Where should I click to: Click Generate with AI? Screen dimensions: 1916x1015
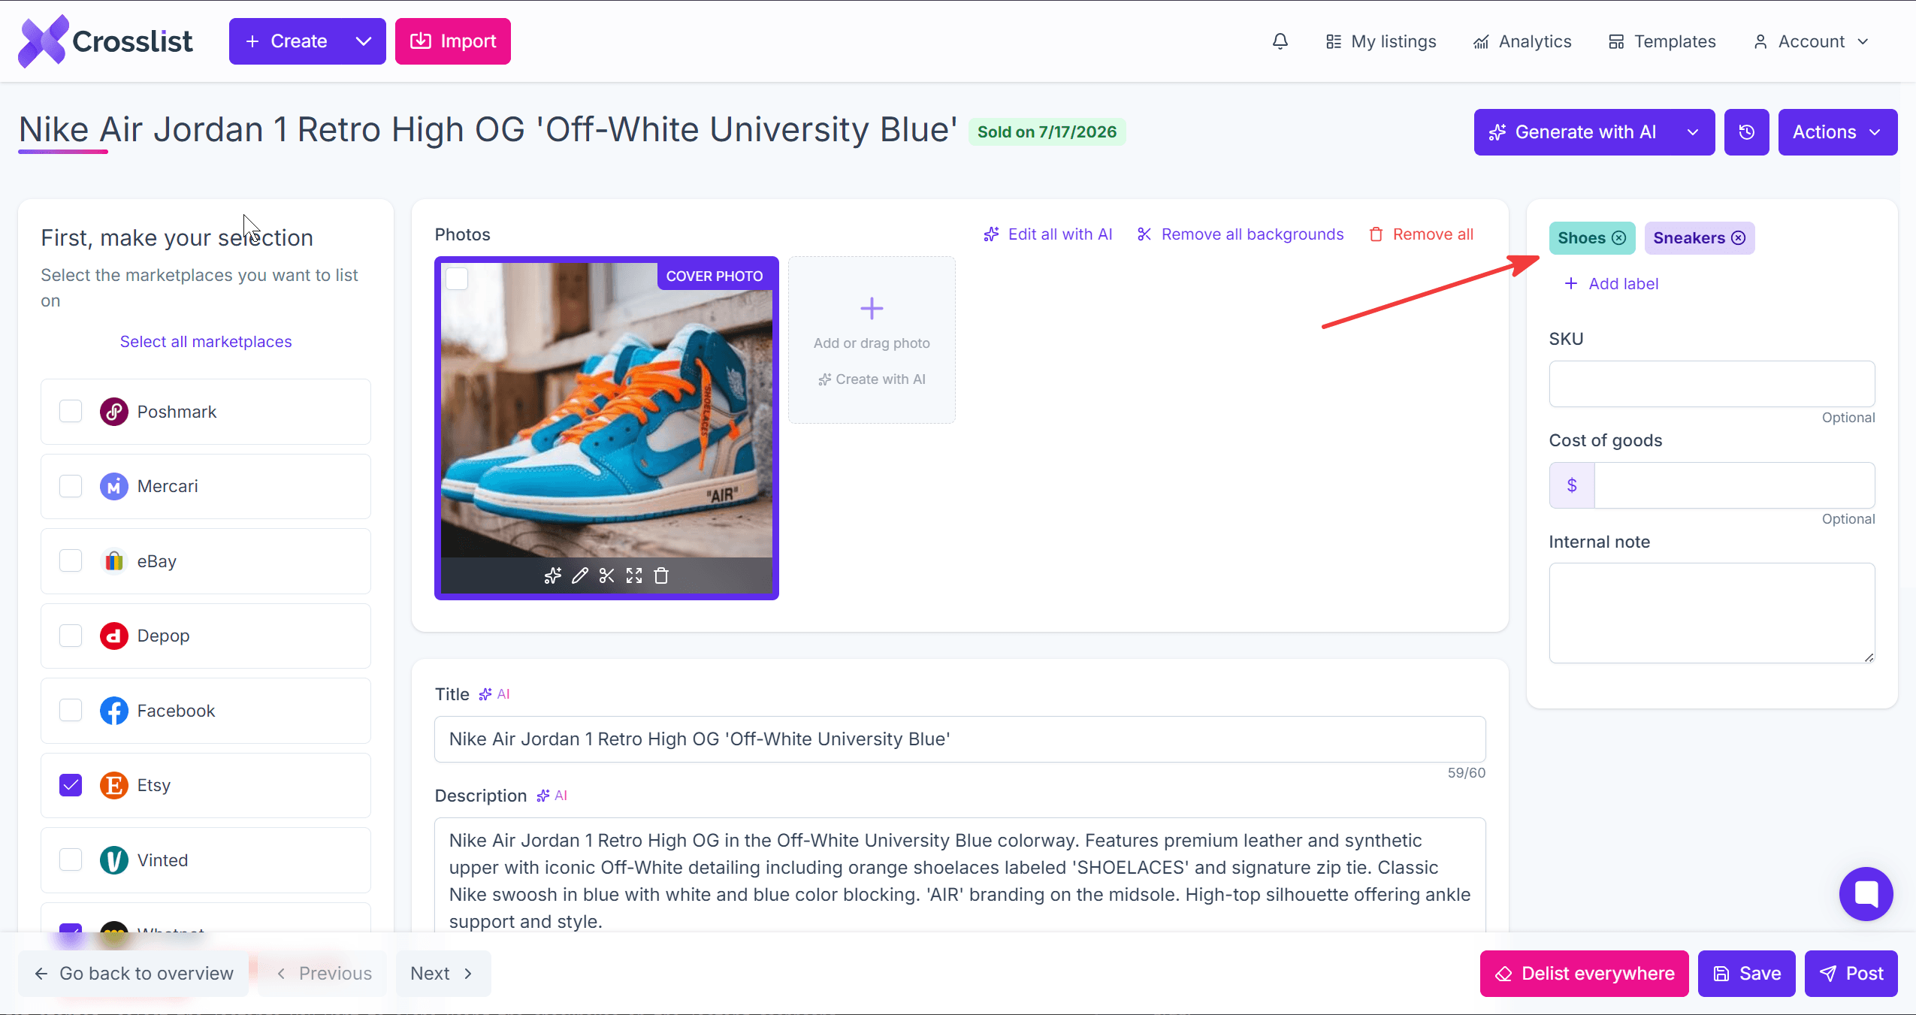pos(1573,132)
